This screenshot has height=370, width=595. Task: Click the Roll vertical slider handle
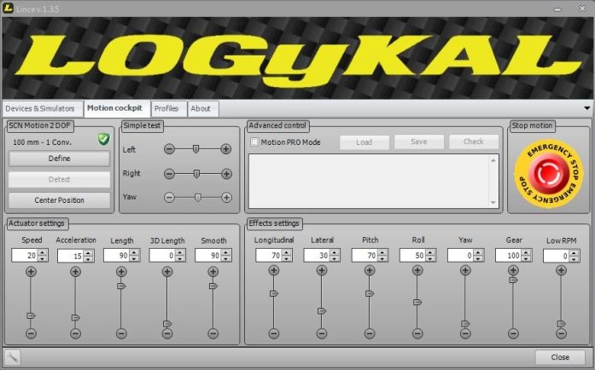(417, 302)
